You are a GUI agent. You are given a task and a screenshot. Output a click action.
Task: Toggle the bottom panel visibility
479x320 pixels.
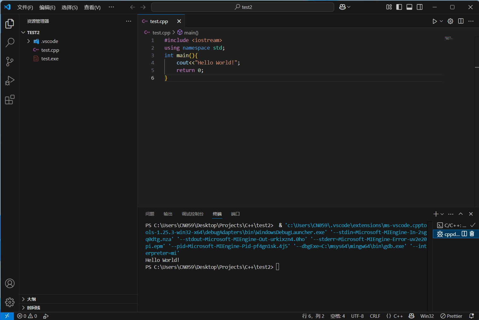[409, 7]
